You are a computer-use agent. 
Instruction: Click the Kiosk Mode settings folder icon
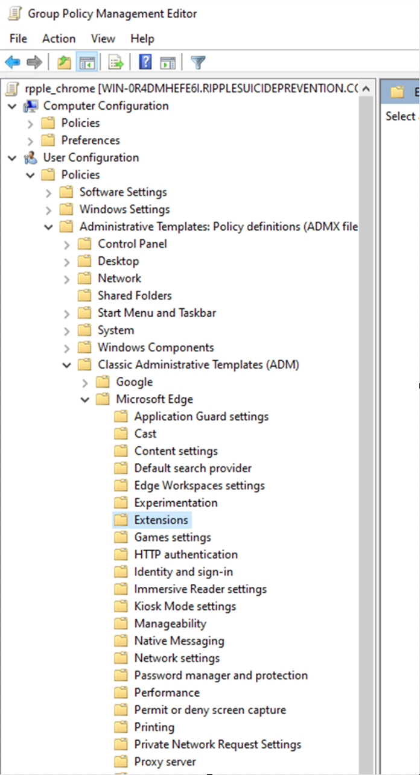point(121,607)
